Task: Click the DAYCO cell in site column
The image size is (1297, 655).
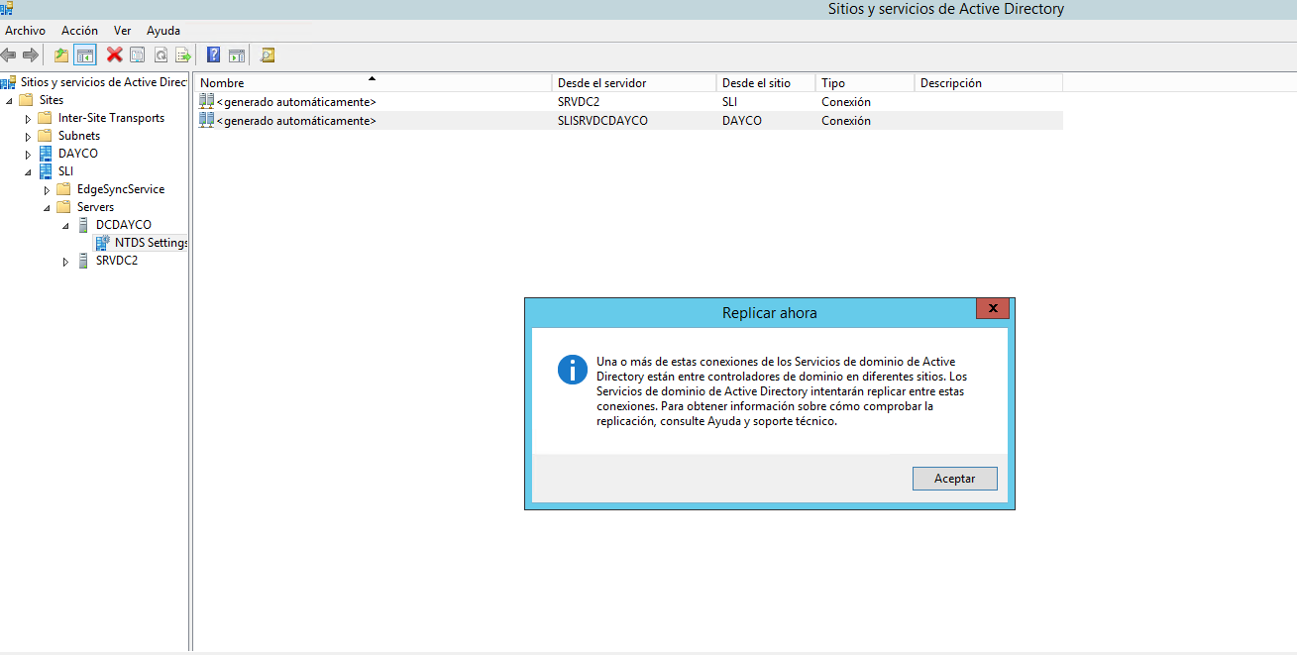Action: coord(742,120)
